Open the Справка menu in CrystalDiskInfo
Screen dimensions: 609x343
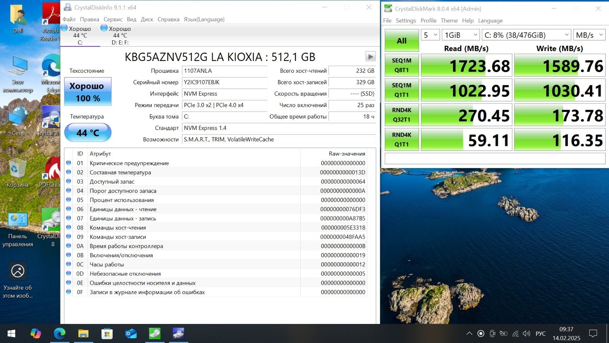click(x=169, y=19)
